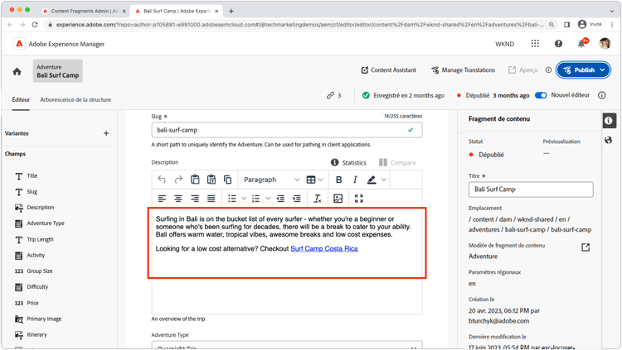This screenshot has height=350, width=622.
Task: Click info icon beside Nouvel éditeur
Action: tap(602, 95)
